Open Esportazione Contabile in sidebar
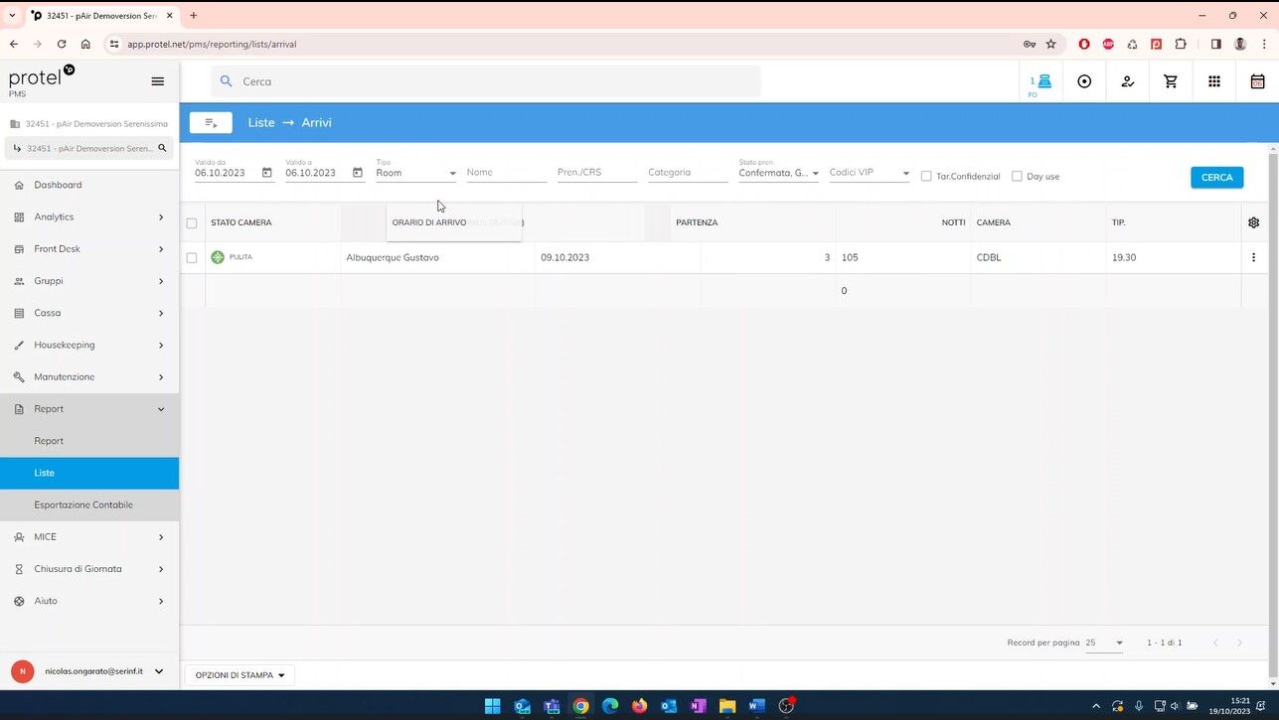 coord(83,504)
